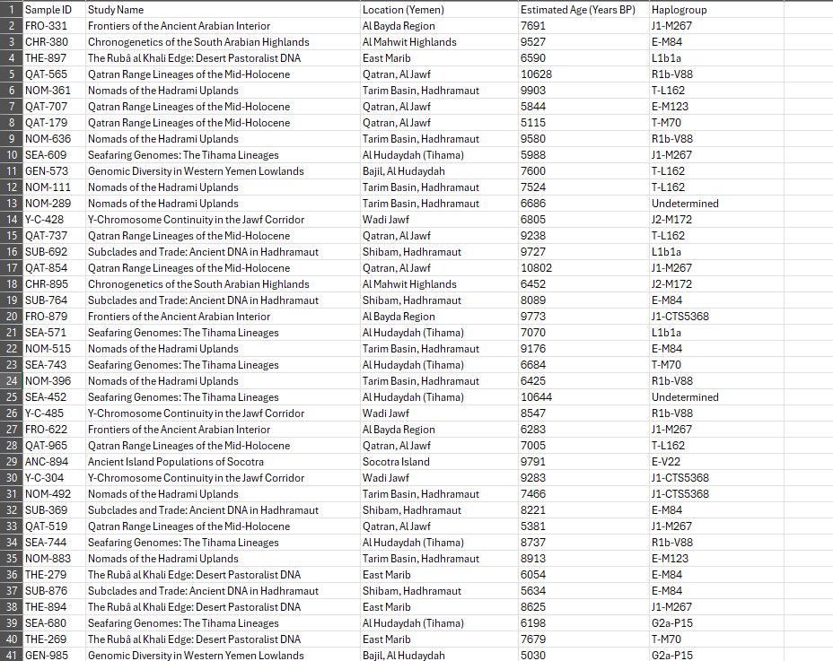833x661 pixels.
Task: Select cell with sample Y-C-428
Action: 54,220
